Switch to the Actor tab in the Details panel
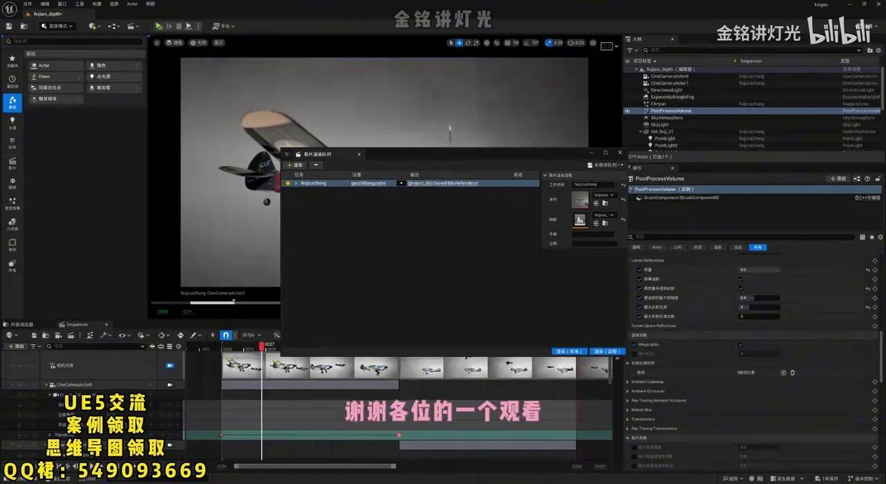Viewport: 886px width, 484px height. [x=657, y=247]
